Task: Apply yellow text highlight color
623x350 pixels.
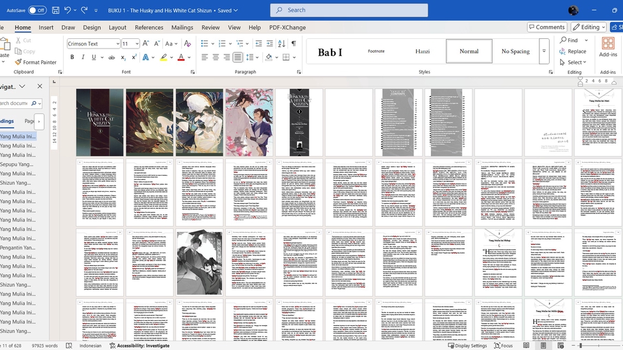Action: pos(164,57)
